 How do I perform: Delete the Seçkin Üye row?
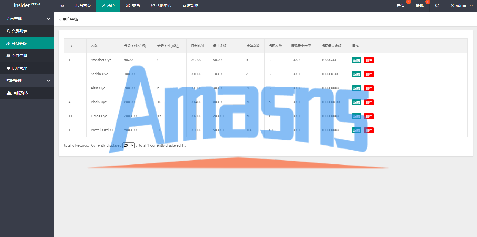coord(369,74)
